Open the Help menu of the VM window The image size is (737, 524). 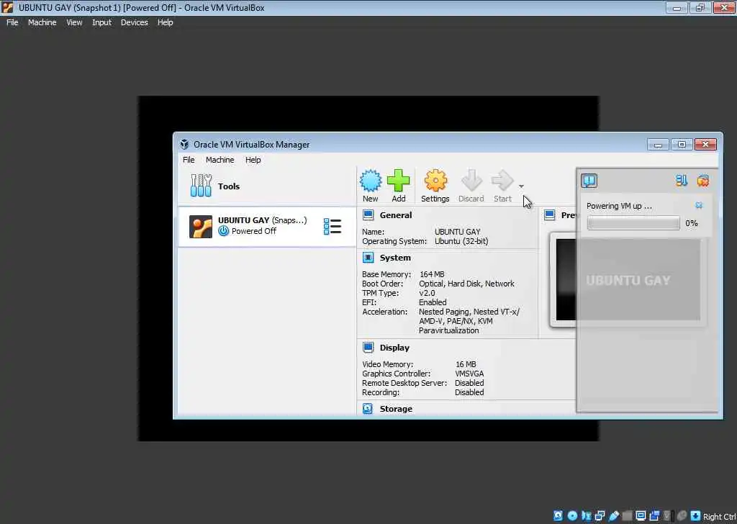165,22
